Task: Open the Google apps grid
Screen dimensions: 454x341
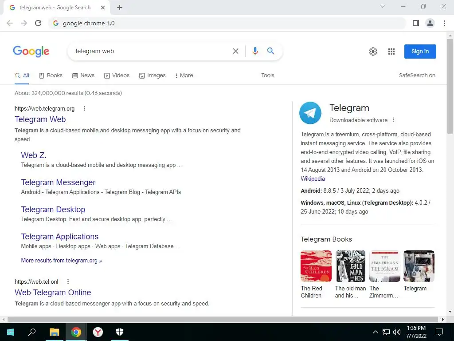Action: pos(391,52)
